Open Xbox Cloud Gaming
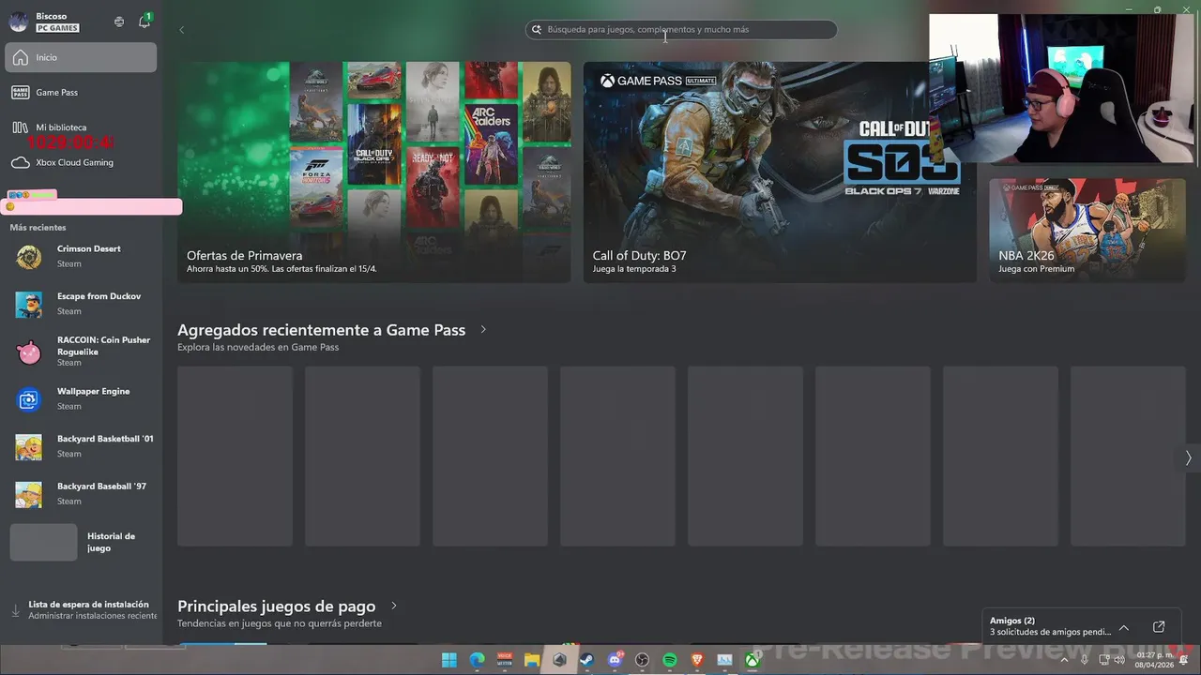The width and height of the screenshot is (1201, 675). (x=81, y=162)
